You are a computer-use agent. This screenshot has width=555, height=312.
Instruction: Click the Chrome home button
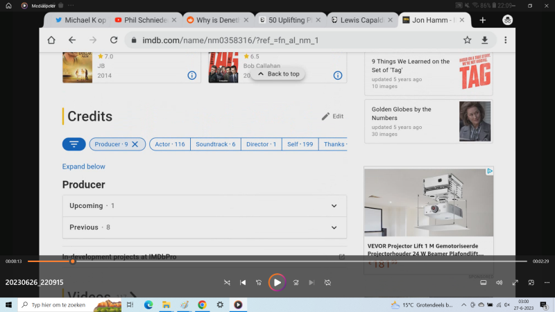51,40
